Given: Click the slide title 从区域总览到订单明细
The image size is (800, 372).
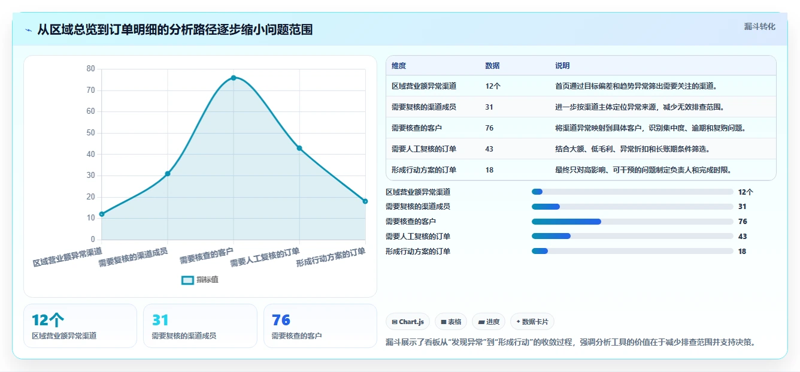Looking at the screenshot, I should point(175,30).
